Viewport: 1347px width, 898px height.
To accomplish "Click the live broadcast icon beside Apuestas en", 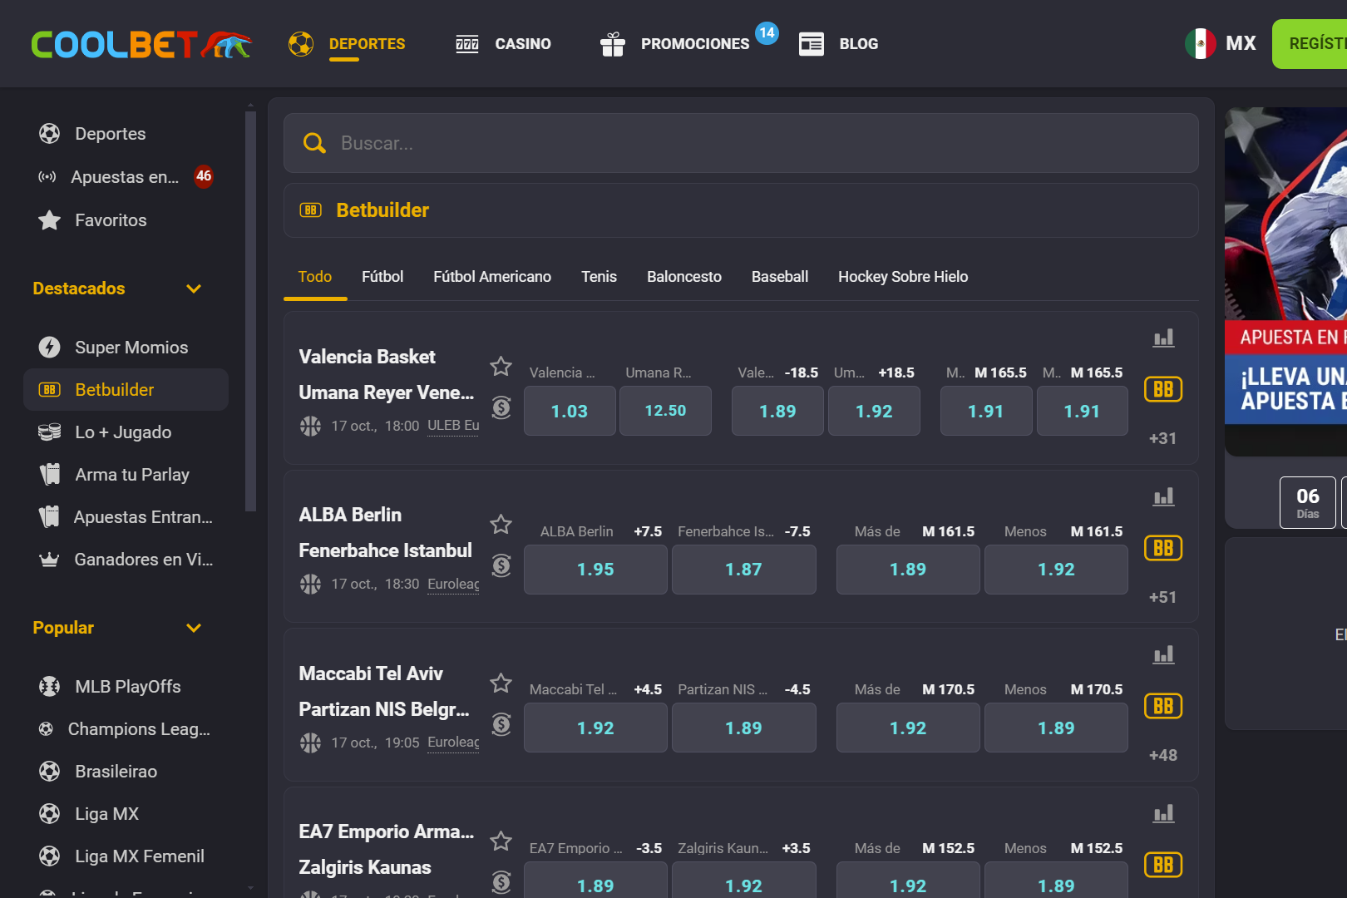I will [47, 176].
